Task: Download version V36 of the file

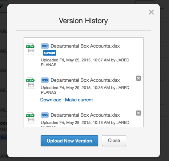Action: click(x=51, y=100)
